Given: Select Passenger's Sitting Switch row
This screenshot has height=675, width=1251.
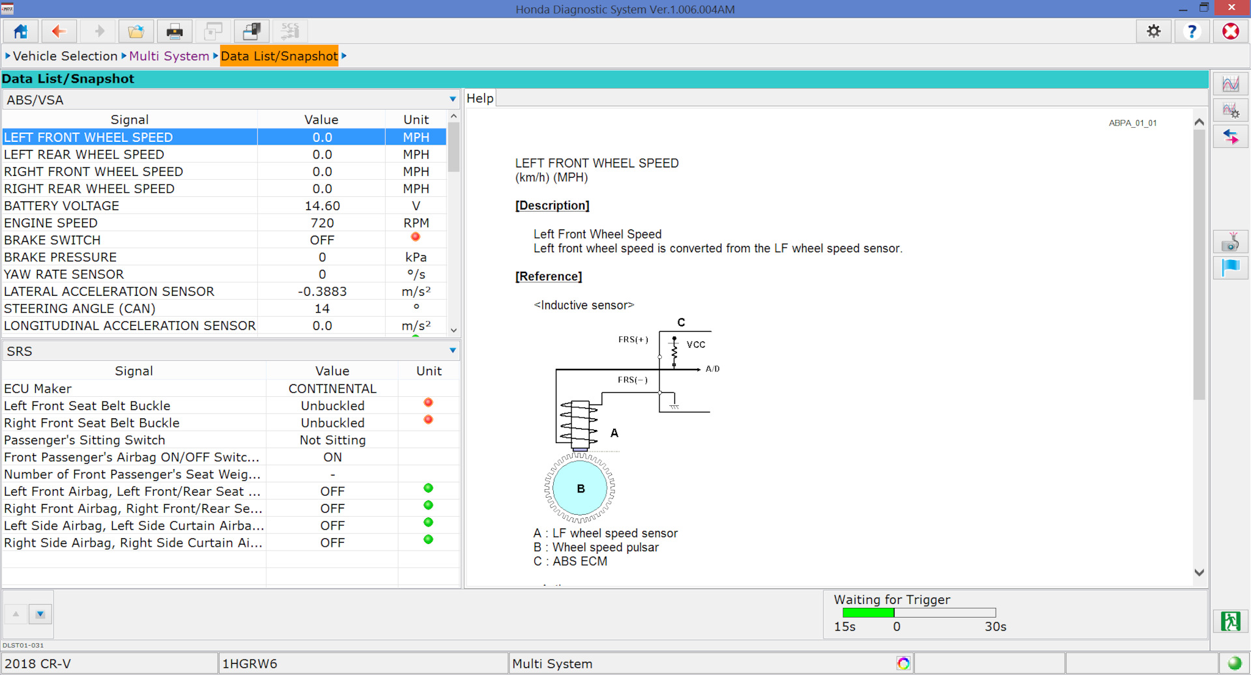Looking at the screenshot, I should tap(231, 440).
